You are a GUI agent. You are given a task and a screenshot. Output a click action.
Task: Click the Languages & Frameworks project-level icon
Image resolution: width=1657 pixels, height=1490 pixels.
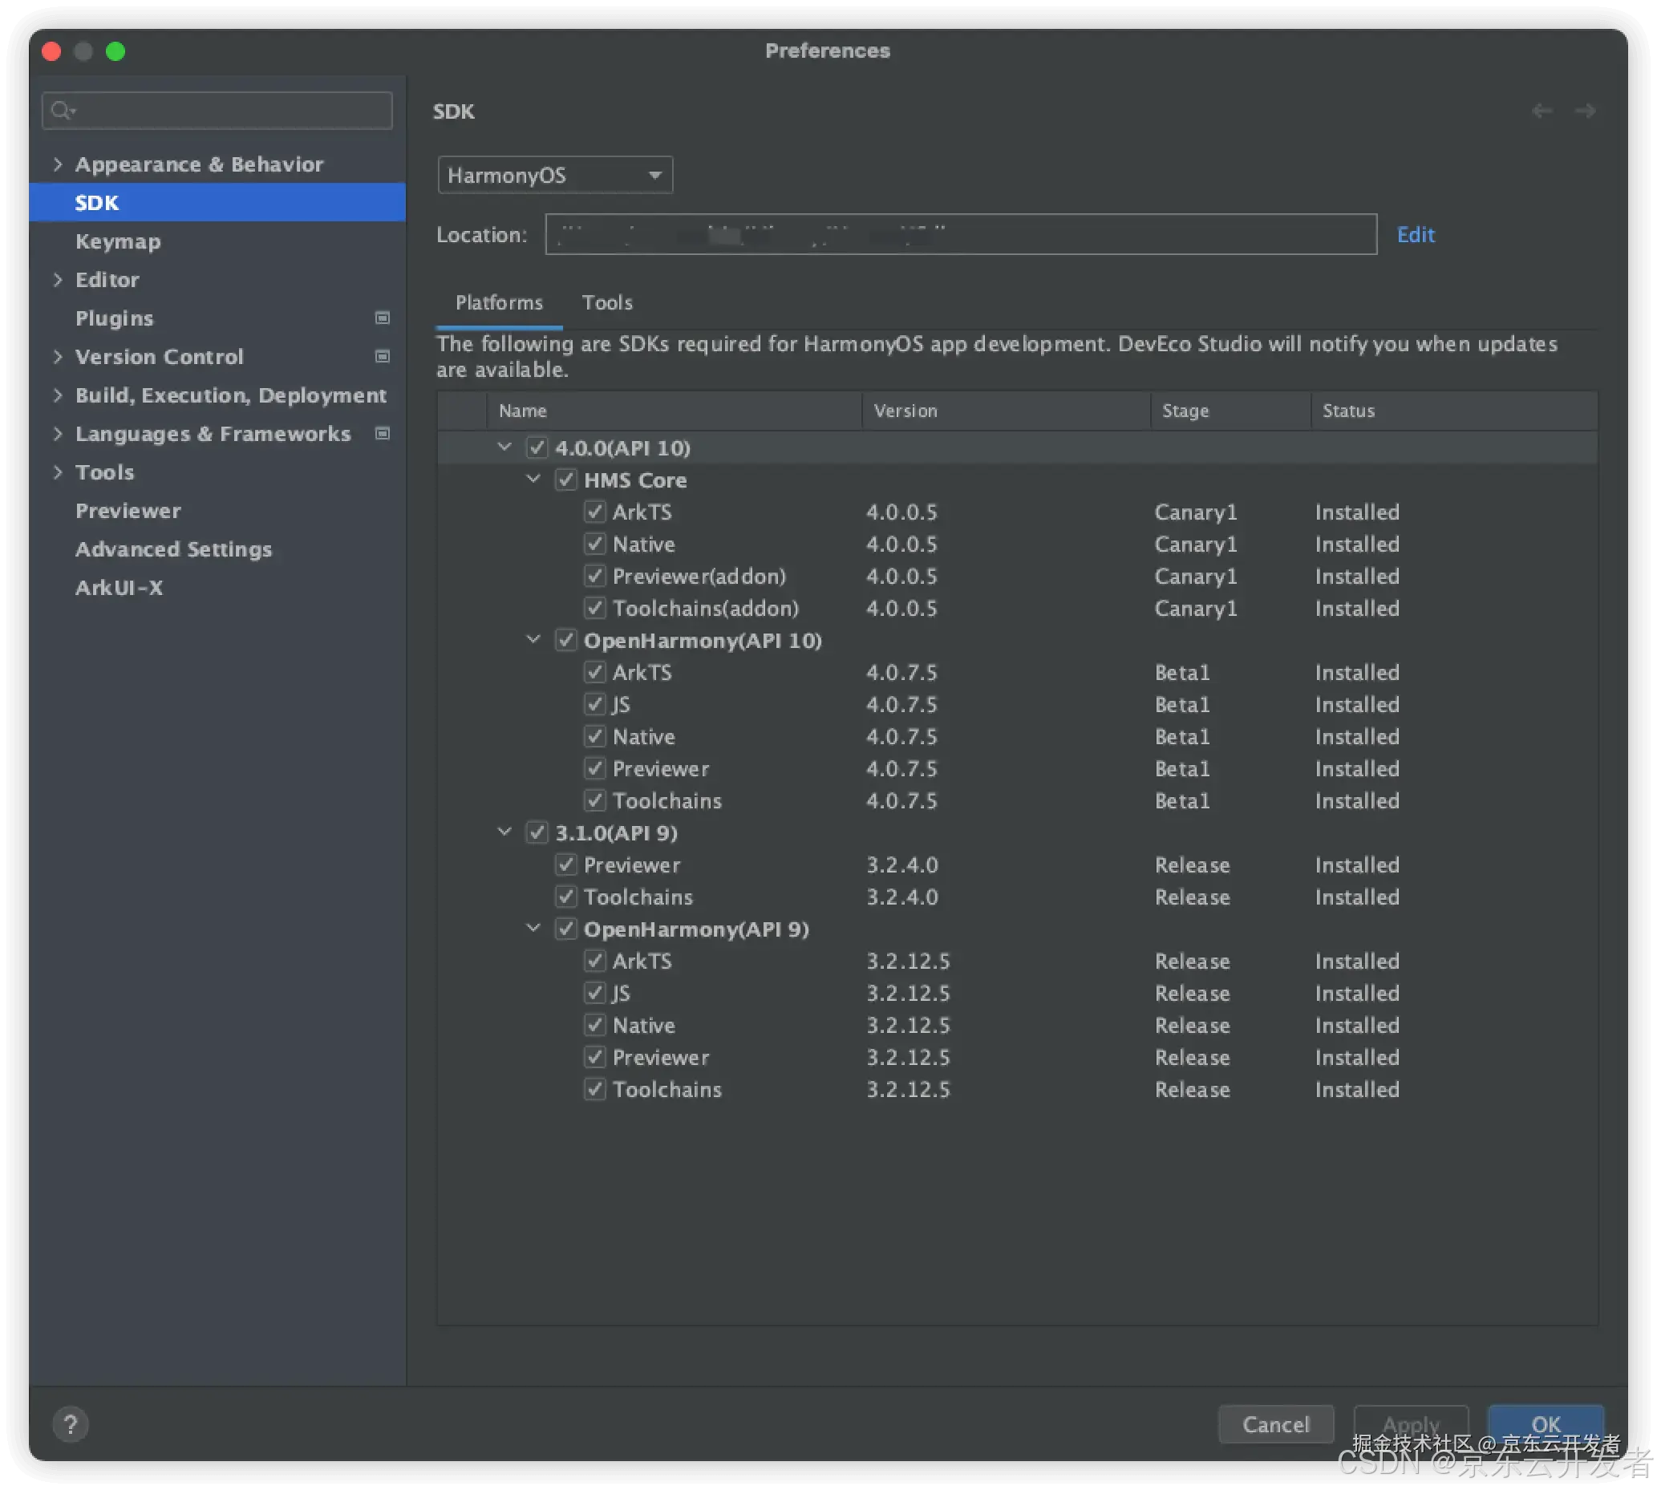[x=383, y=433]
